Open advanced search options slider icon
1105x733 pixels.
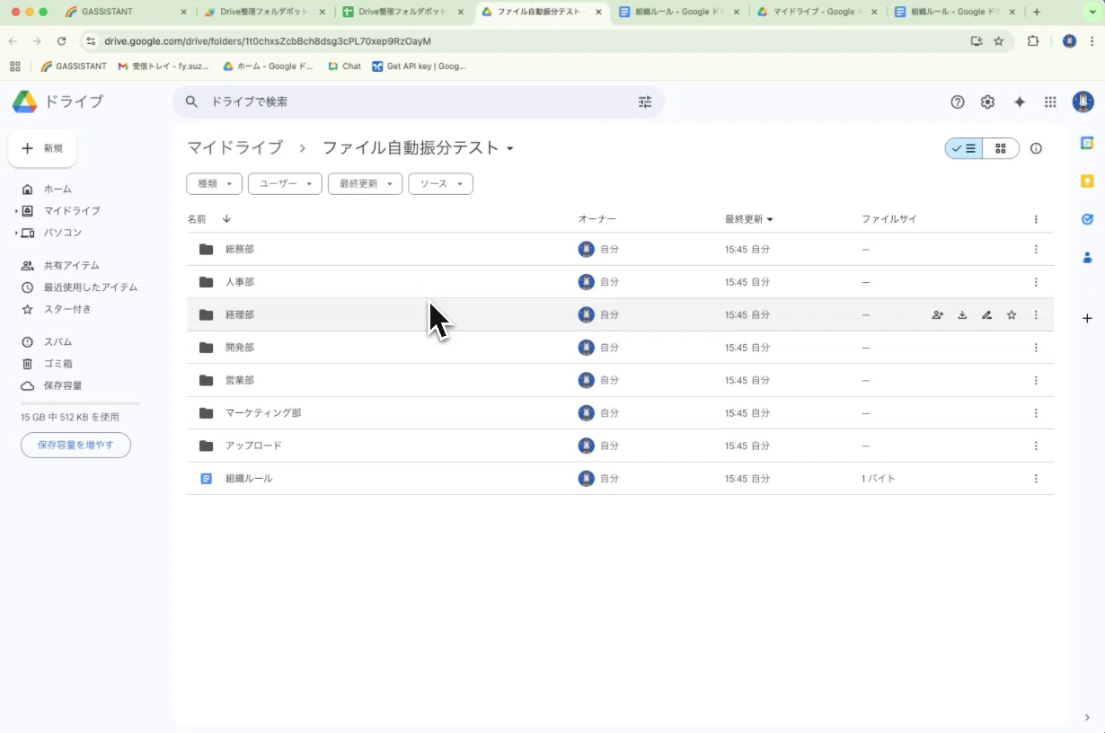click(x=645, y=102)
